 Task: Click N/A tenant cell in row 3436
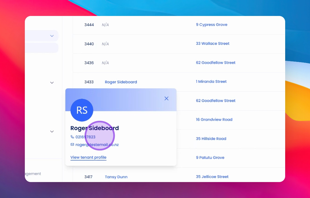[x=105, y=63]
